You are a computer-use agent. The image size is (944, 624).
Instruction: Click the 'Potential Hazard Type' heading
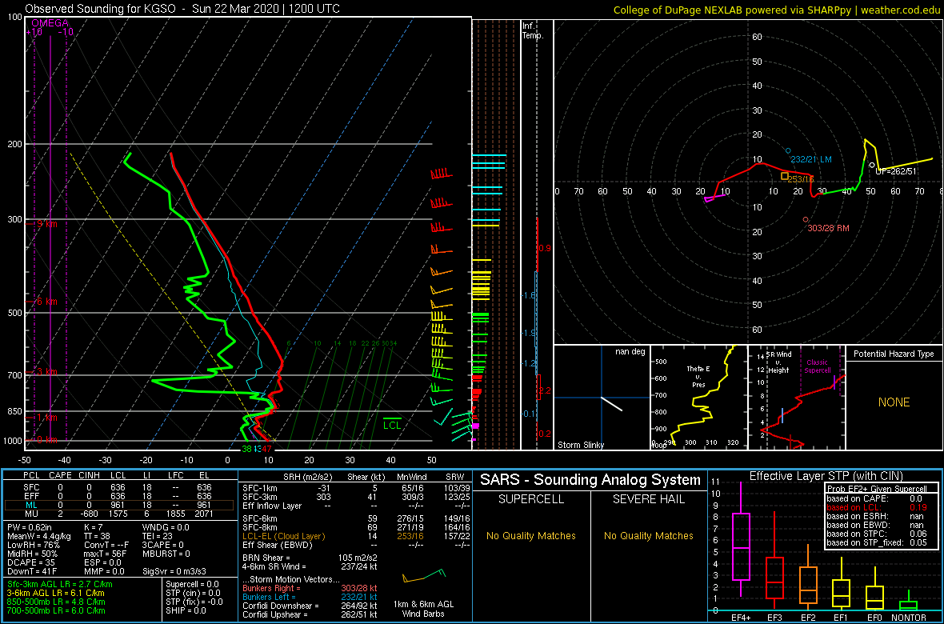894,354
